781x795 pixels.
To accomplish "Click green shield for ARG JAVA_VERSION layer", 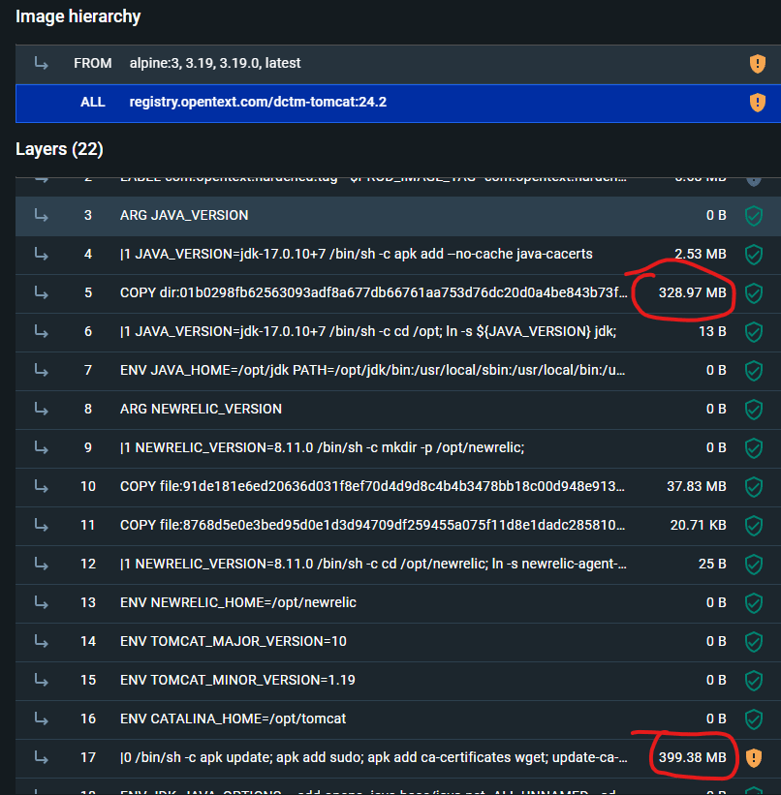I will [x=753, y=215].
